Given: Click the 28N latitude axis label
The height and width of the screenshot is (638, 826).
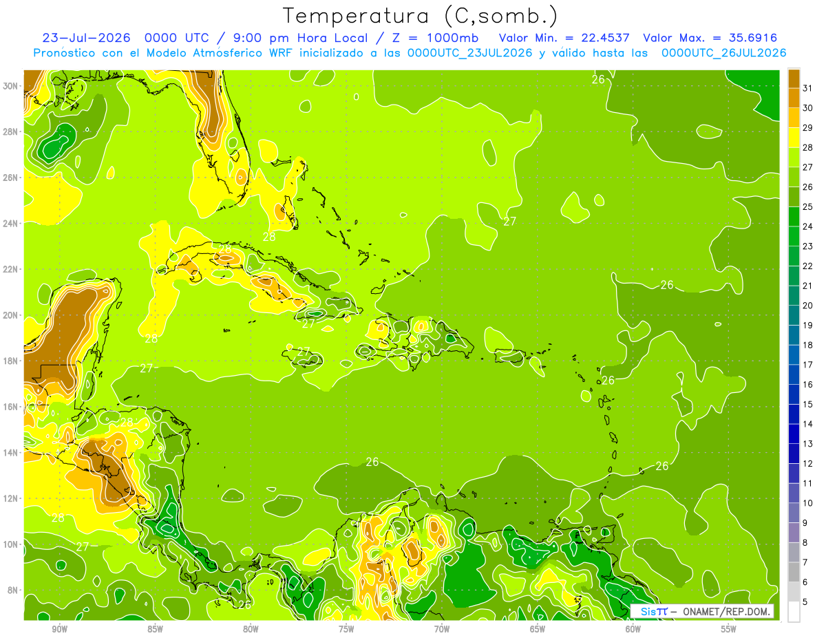Looking at the screenshot, I should click(x=11, y=131).
